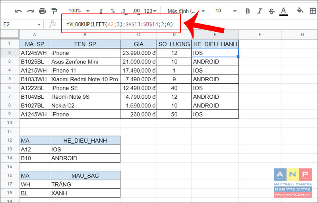
Task: Format as currency with đ button
Action: (101, 11)
